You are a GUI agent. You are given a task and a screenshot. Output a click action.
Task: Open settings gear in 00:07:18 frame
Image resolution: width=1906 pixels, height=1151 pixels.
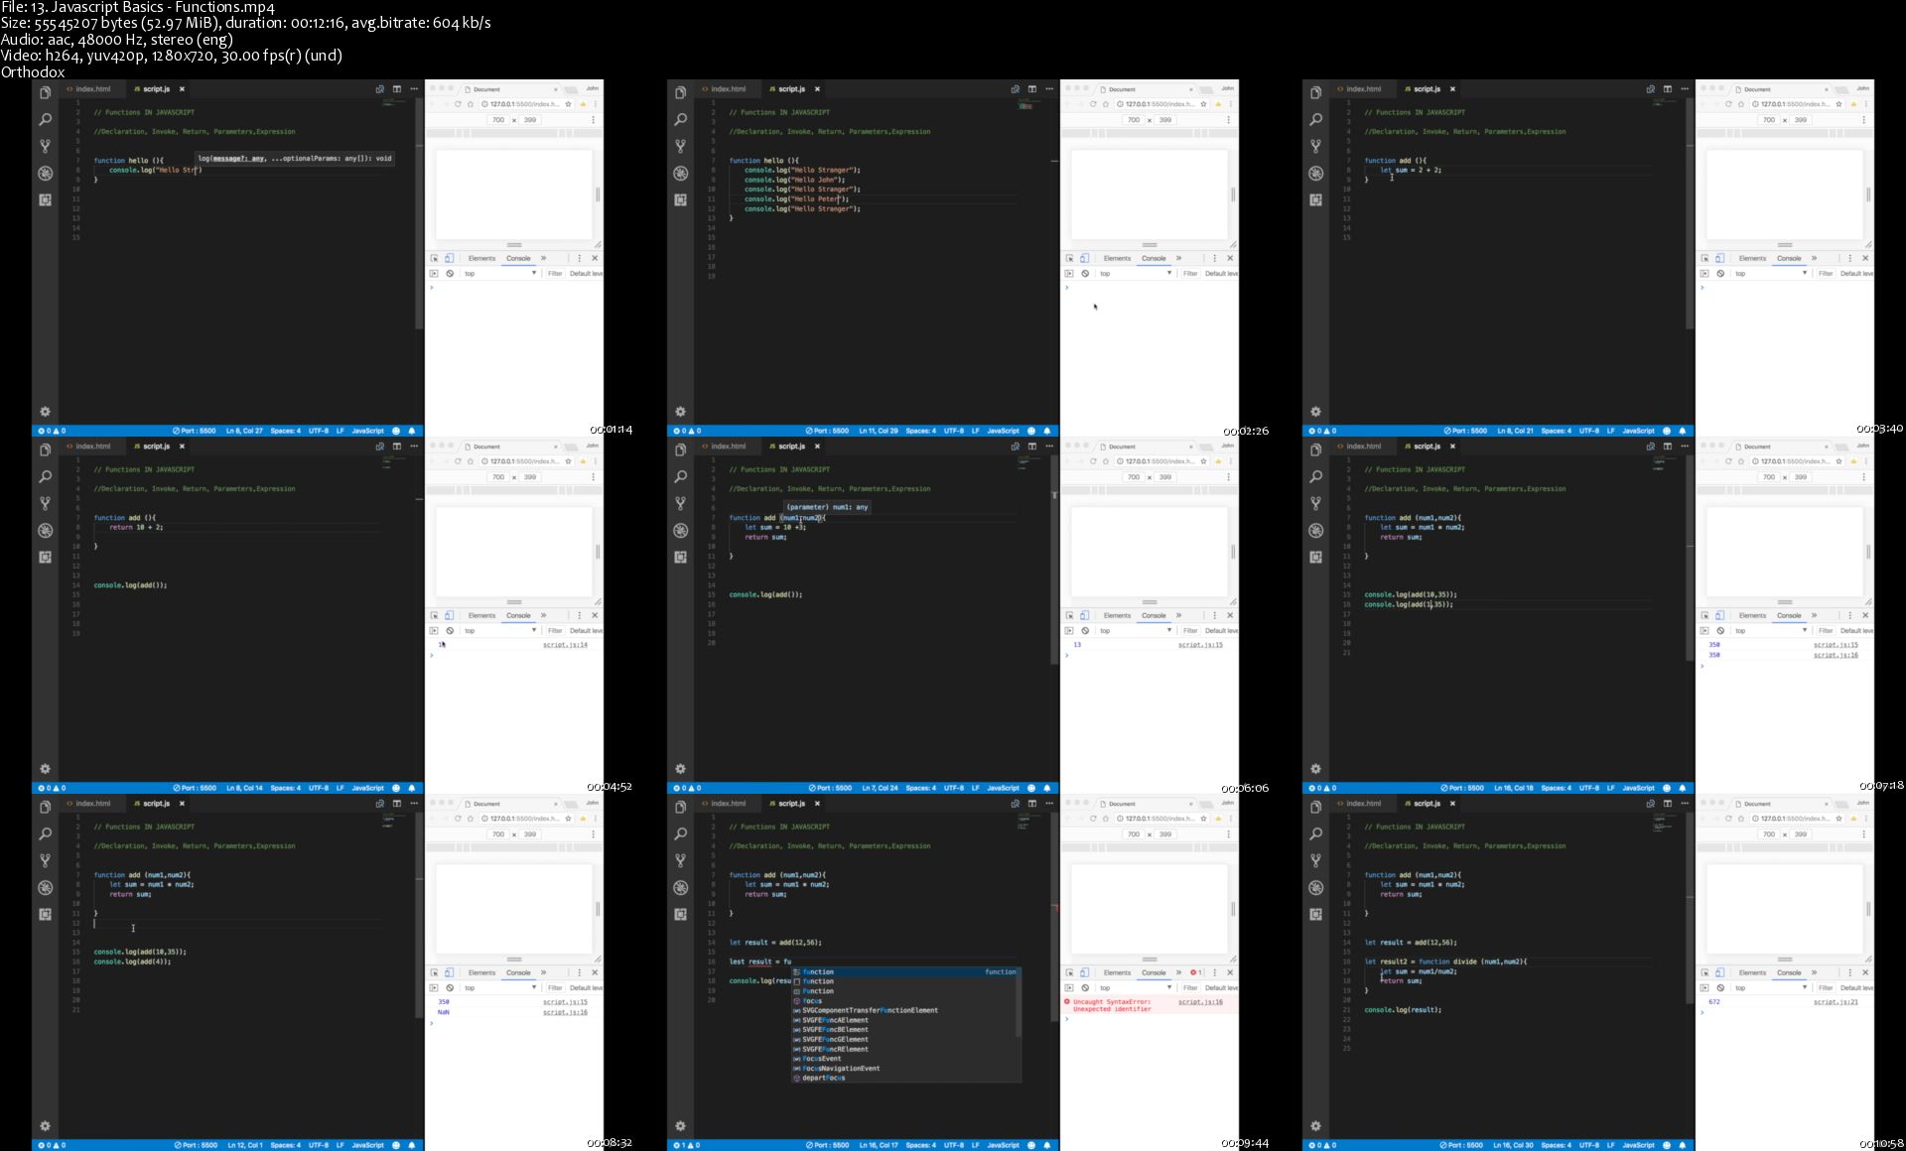point(1315,768)
